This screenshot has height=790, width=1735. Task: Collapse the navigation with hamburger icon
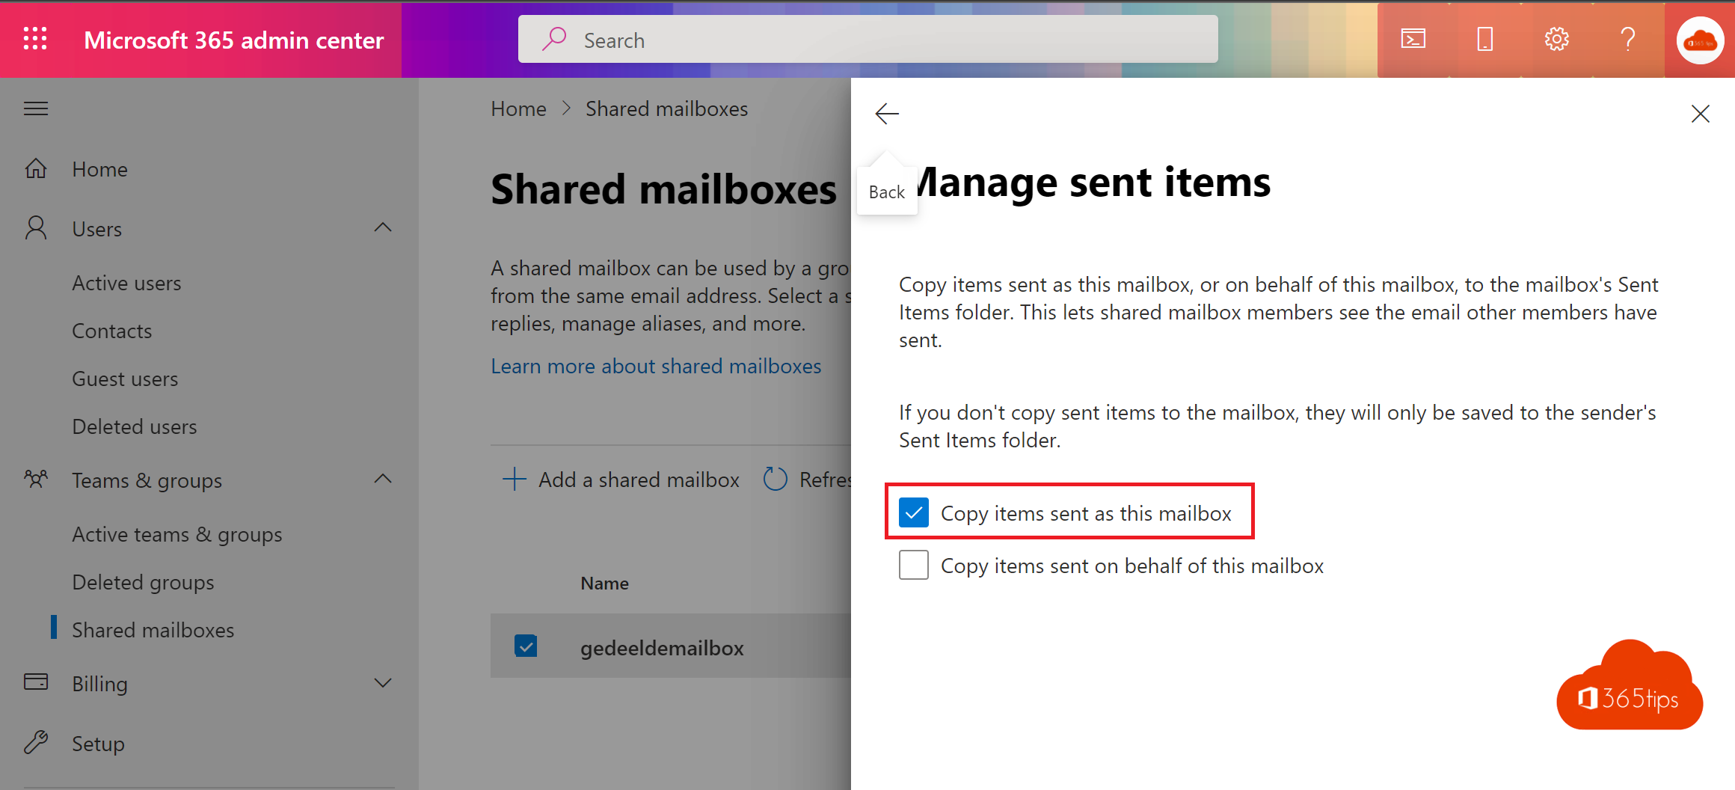(35, 108)
